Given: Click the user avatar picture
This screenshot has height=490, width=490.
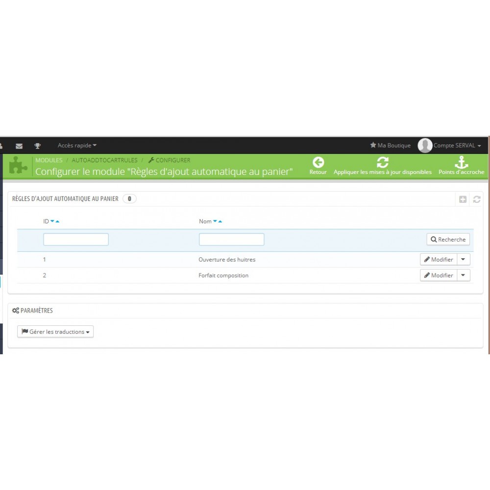Looking at the screenshot, I should pyautogui.click(x=425, y=146).
